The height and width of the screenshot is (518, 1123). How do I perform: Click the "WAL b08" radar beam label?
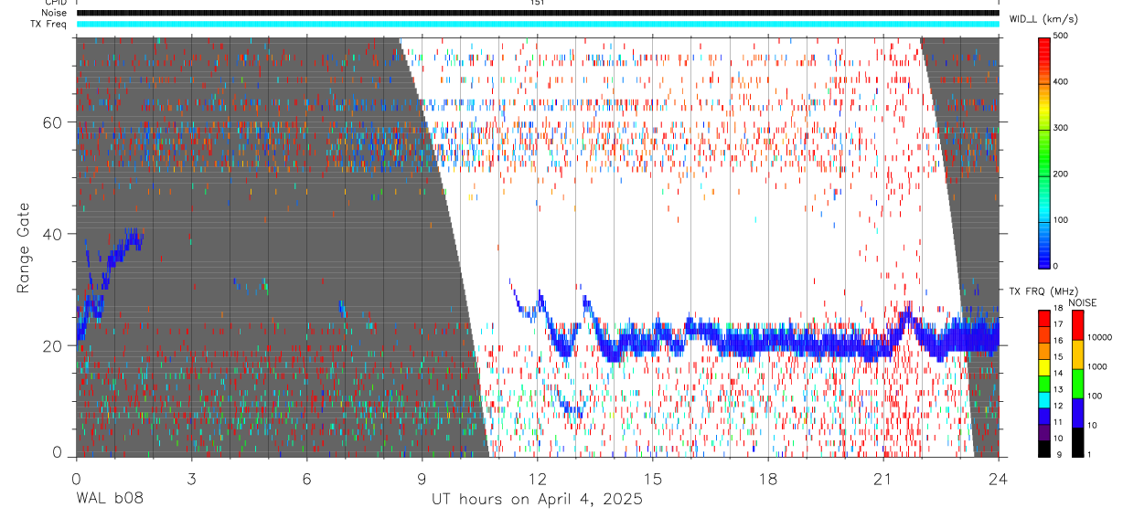point(110,500)
